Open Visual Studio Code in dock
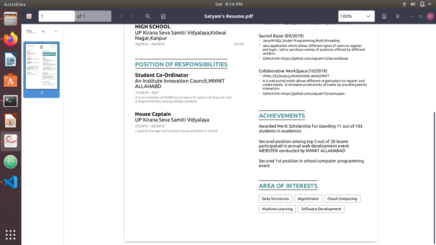The height and width of the screenshot is (245, 436). [10, 182]
